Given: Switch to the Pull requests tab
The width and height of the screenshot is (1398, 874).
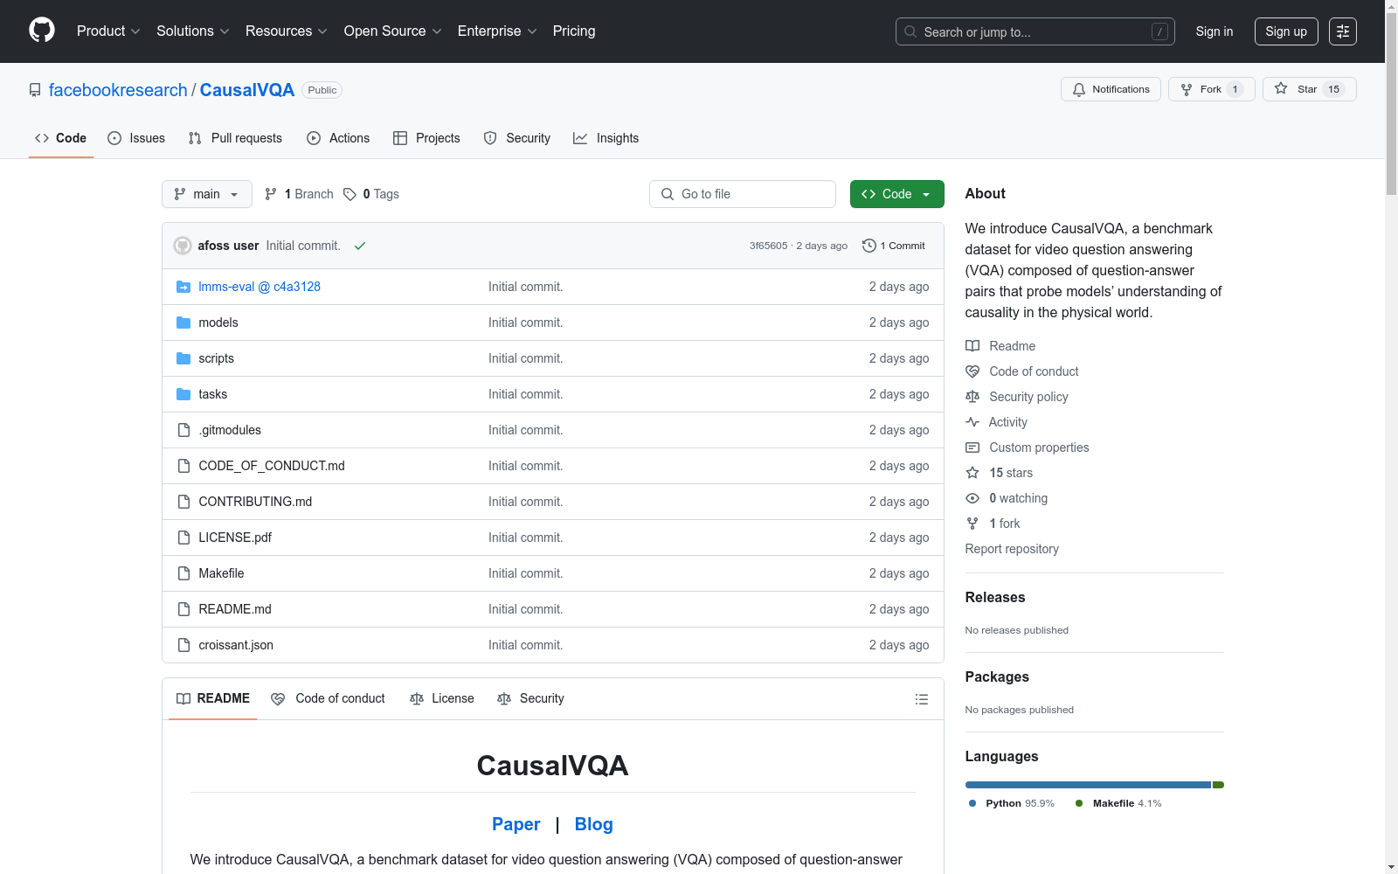Looking at the screenshot, I should [x=235, y=138].
